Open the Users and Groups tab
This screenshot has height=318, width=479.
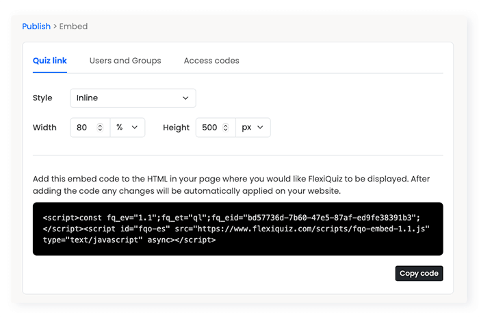coord(125,61)
